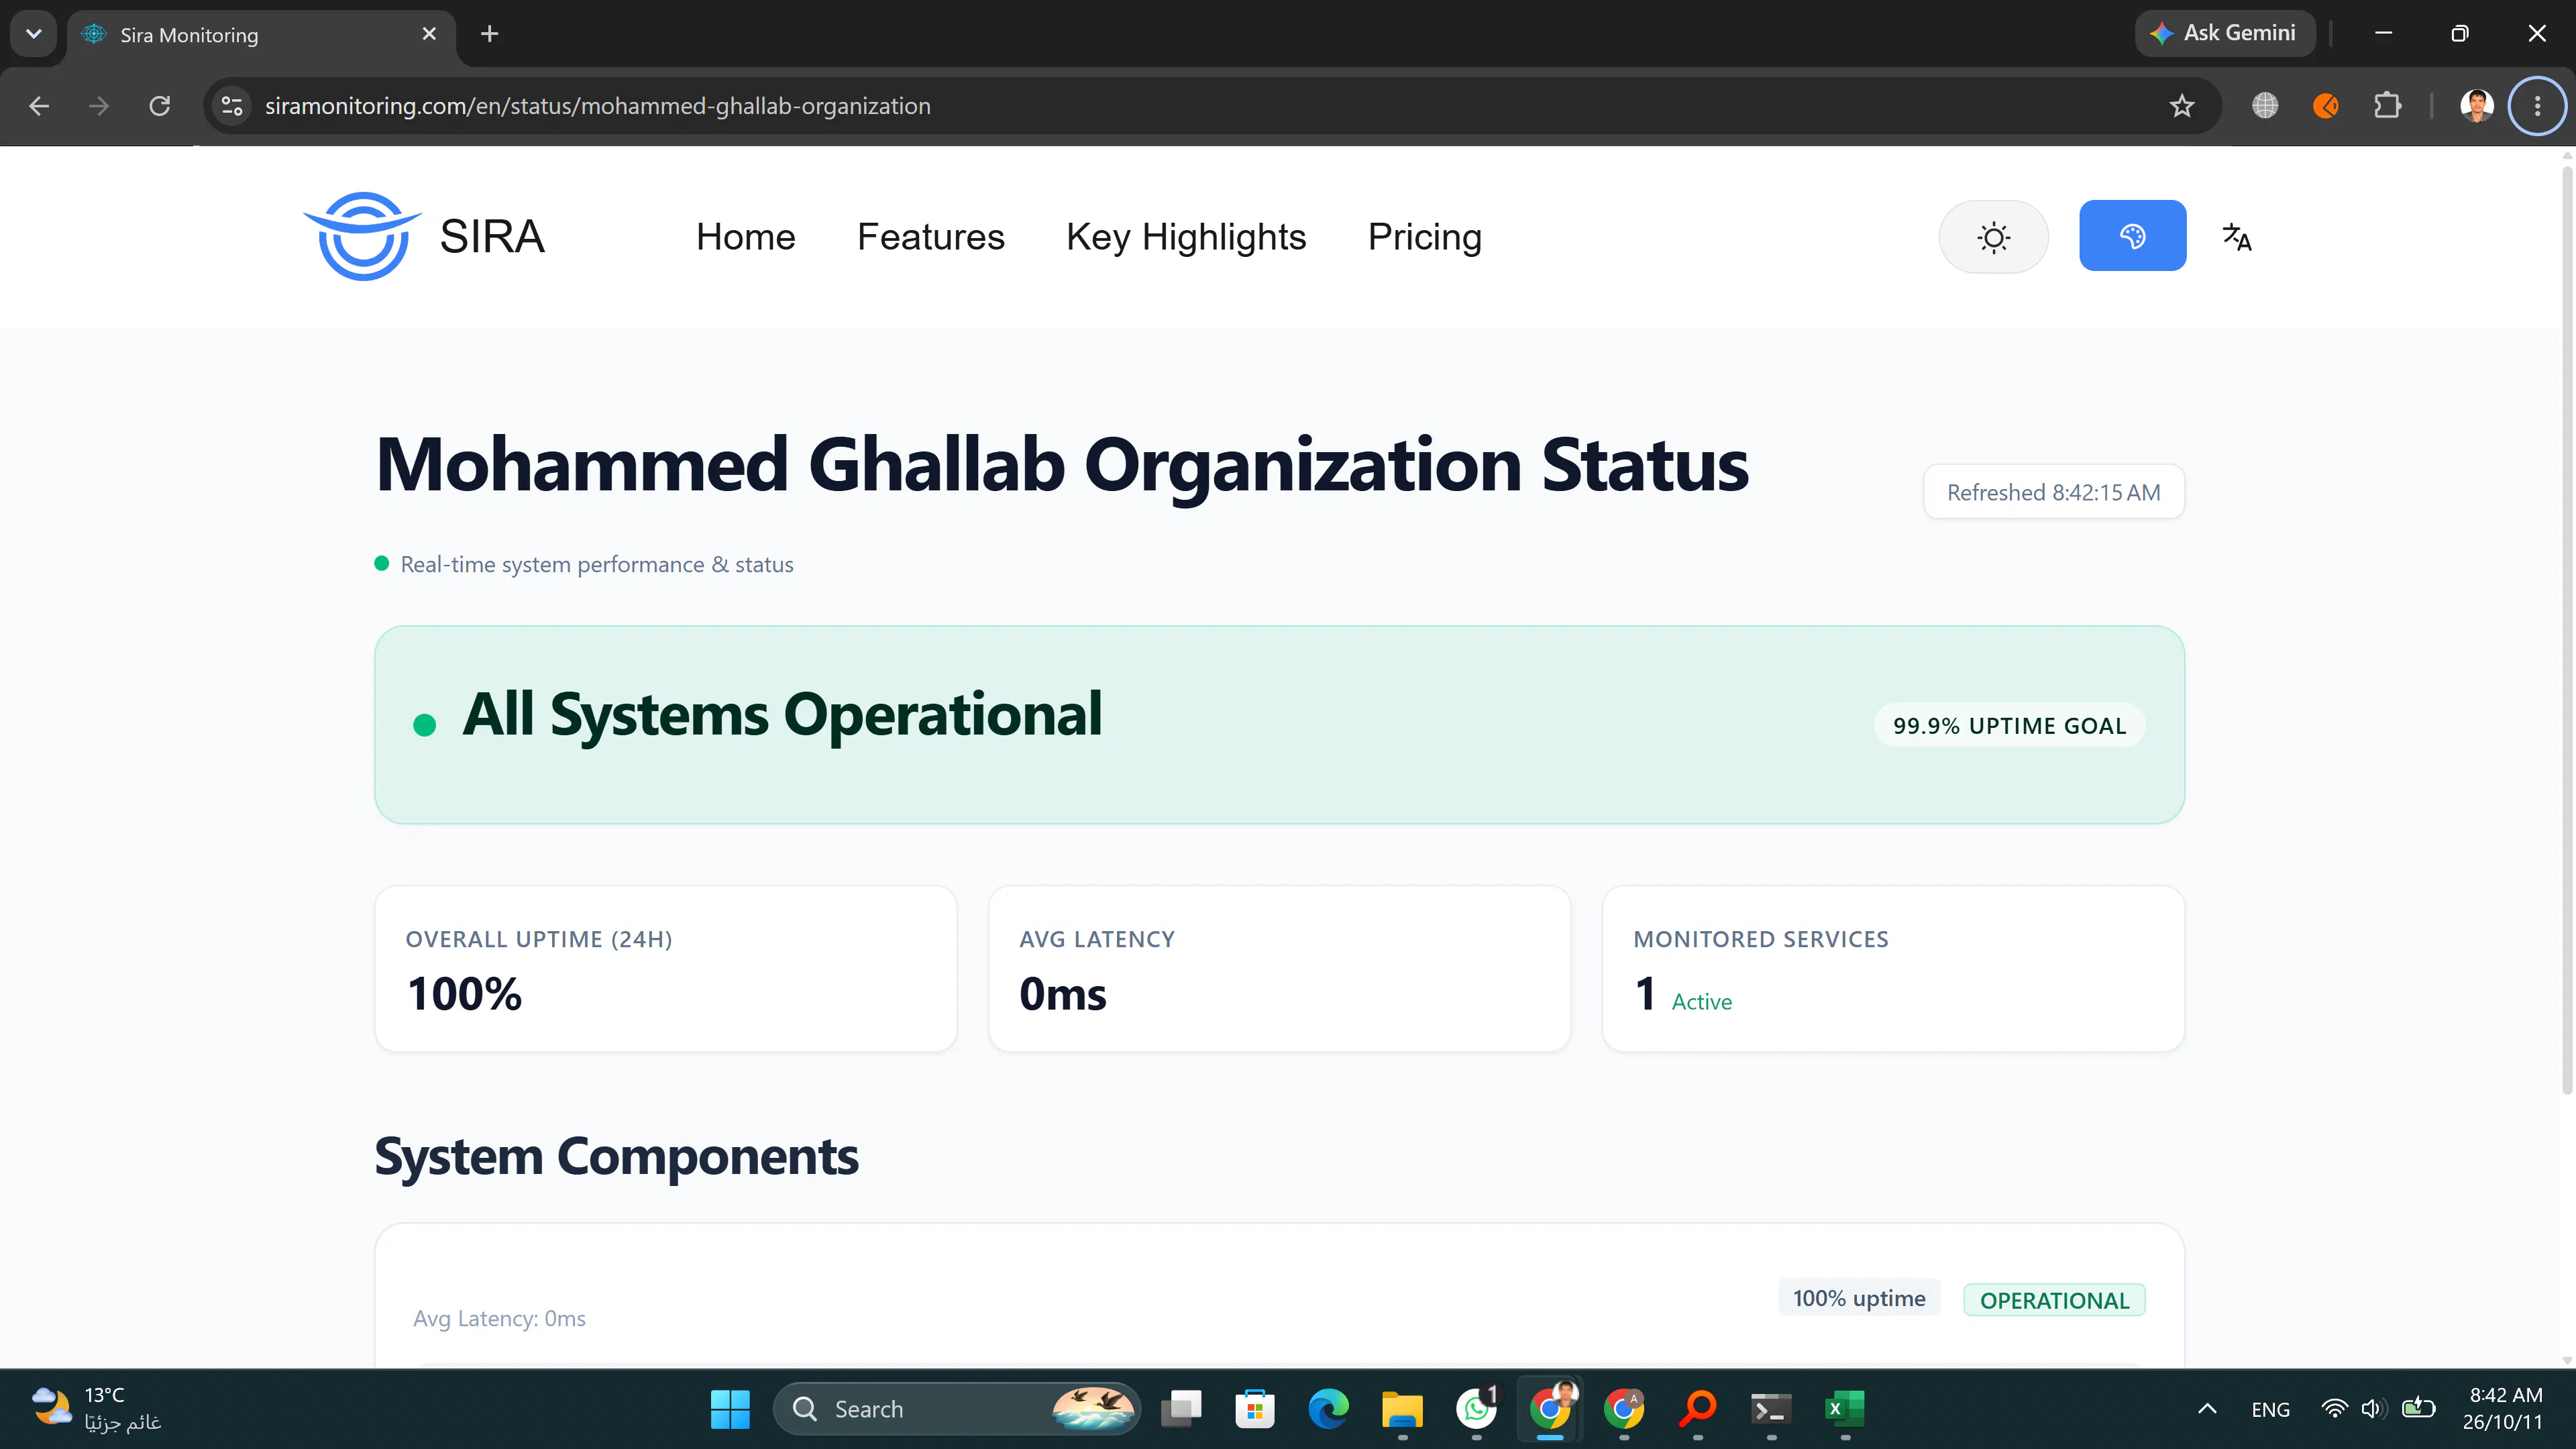Screen dimensions: 2576x1449
Task: Open the terminal from the taskbar
Action: (1770, 1409)
